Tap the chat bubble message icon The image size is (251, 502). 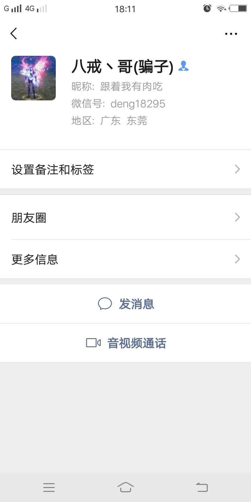point(105,304)
